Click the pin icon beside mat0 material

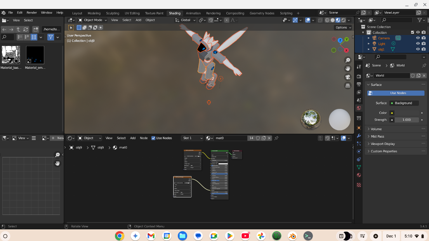(x=276, y=138)
